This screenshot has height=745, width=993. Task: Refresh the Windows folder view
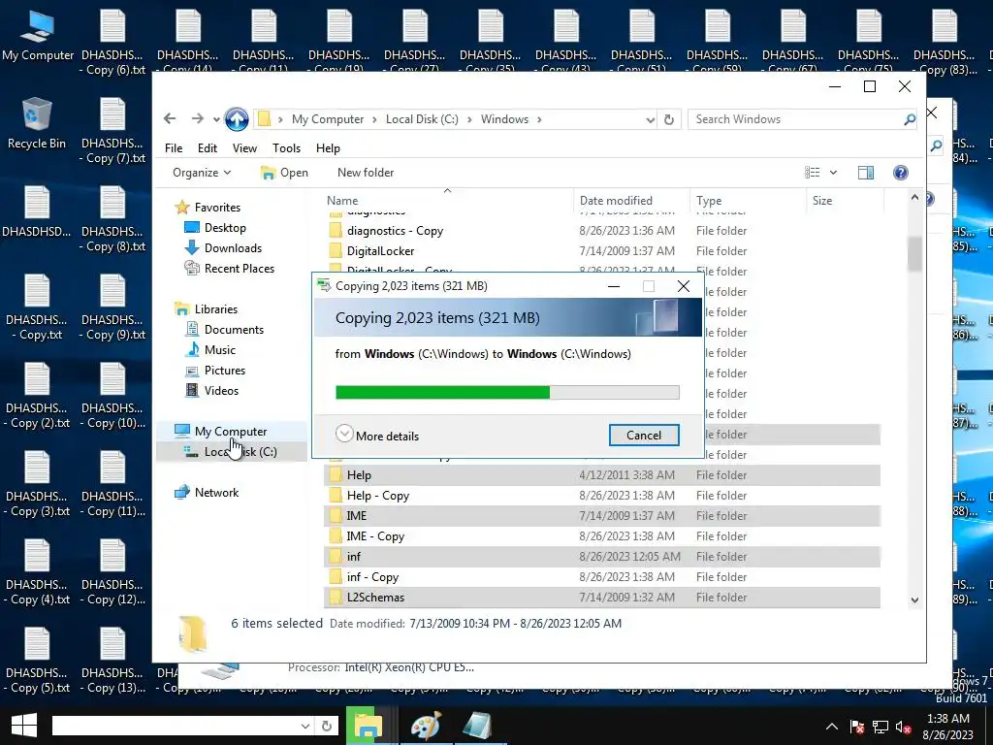(x=669, y=119)
